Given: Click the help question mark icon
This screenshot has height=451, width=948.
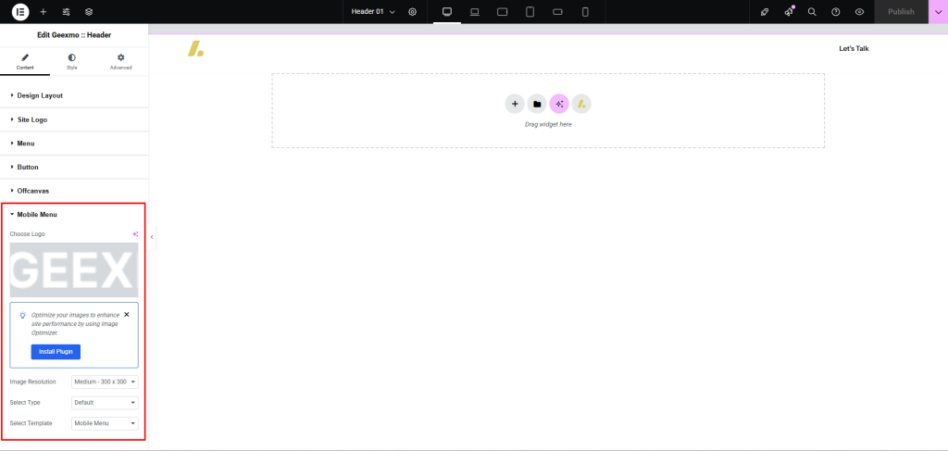Looking at the screenshot, I should pyautogui.click(x=836, y=12).
